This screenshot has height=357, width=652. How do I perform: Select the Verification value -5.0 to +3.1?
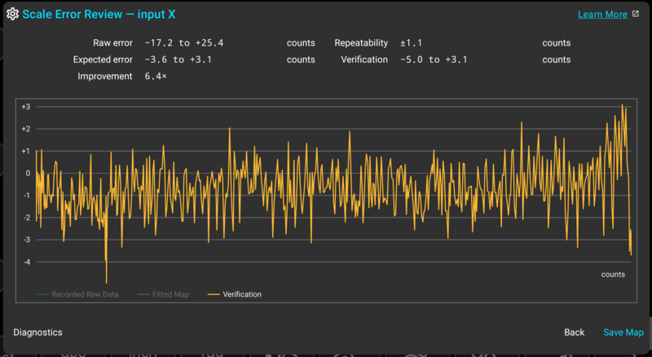(x=434, y=59)
